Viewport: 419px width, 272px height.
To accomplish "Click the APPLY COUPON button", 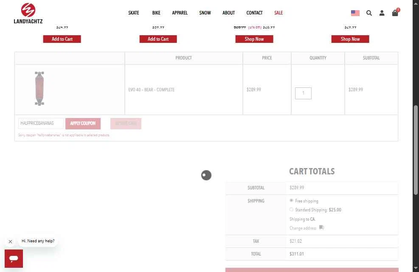I will (83, 123).
